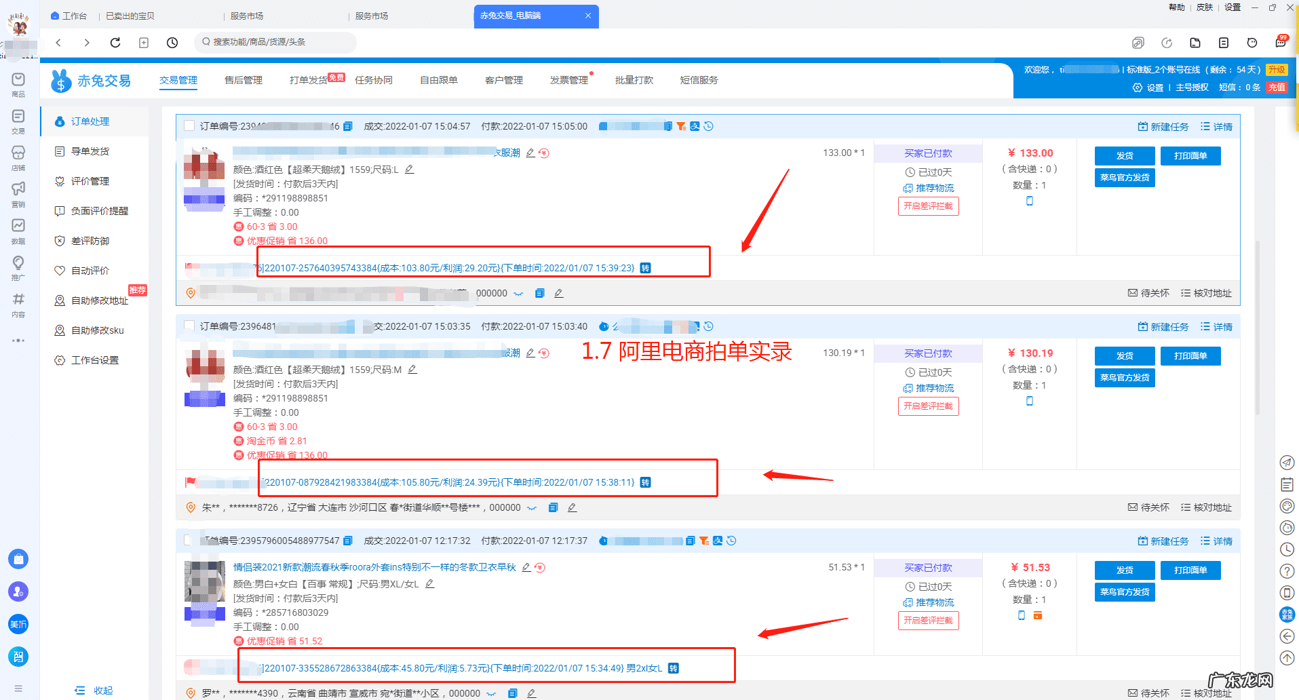This screenshot has width=1299, height=700.
Task: Click the 发货 button on first order
Action: click(x=1123, y=155)
